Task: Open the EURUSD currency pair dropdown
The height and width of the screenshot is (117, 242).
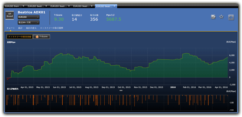Action: click(28, 17)
